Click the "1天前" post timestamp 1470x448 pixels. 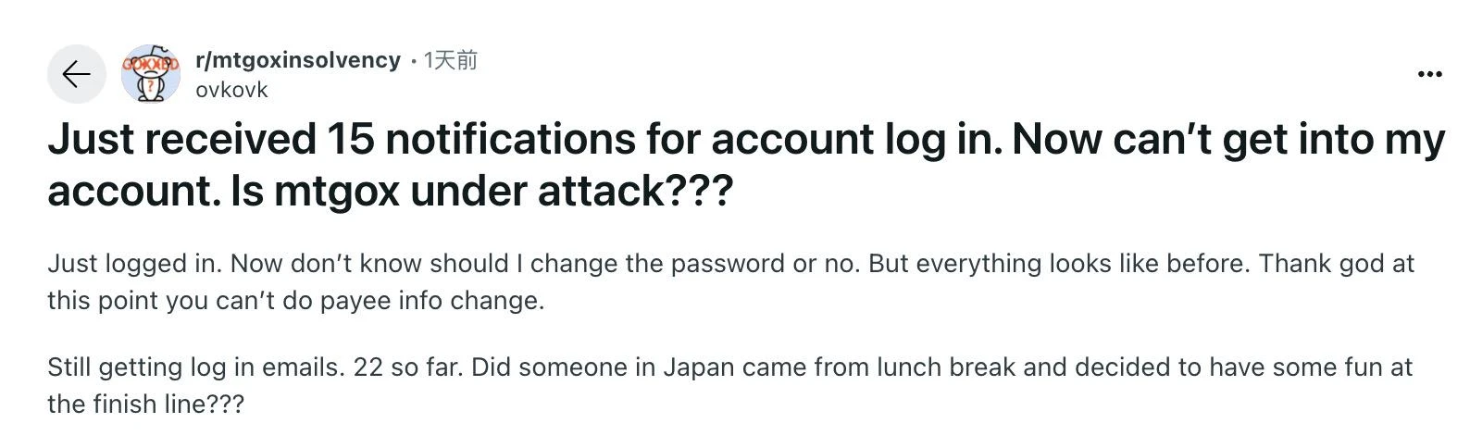pos(450,60)
